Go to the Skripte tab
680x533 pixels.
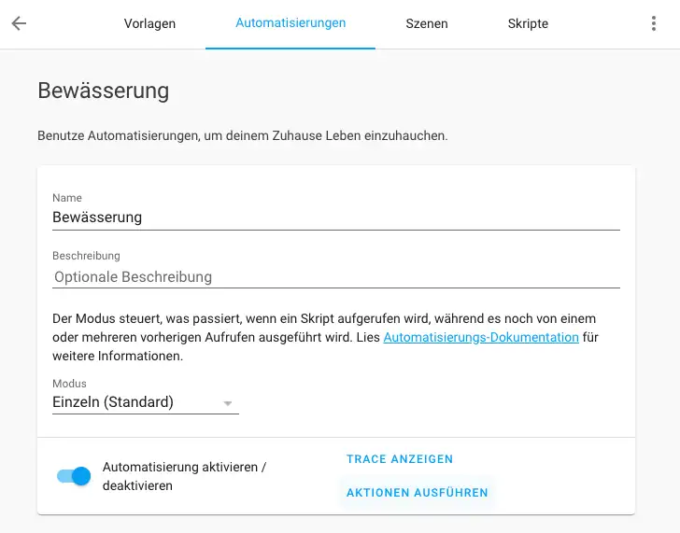(x=528, y=23)
